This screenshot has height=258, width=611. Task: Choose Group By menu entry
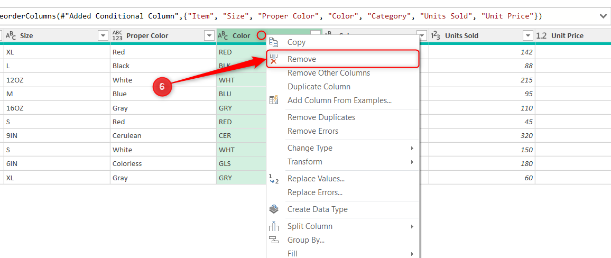343,240
